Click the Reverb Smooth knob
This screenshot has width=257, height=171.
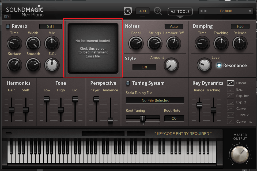[x=33, y=65]
